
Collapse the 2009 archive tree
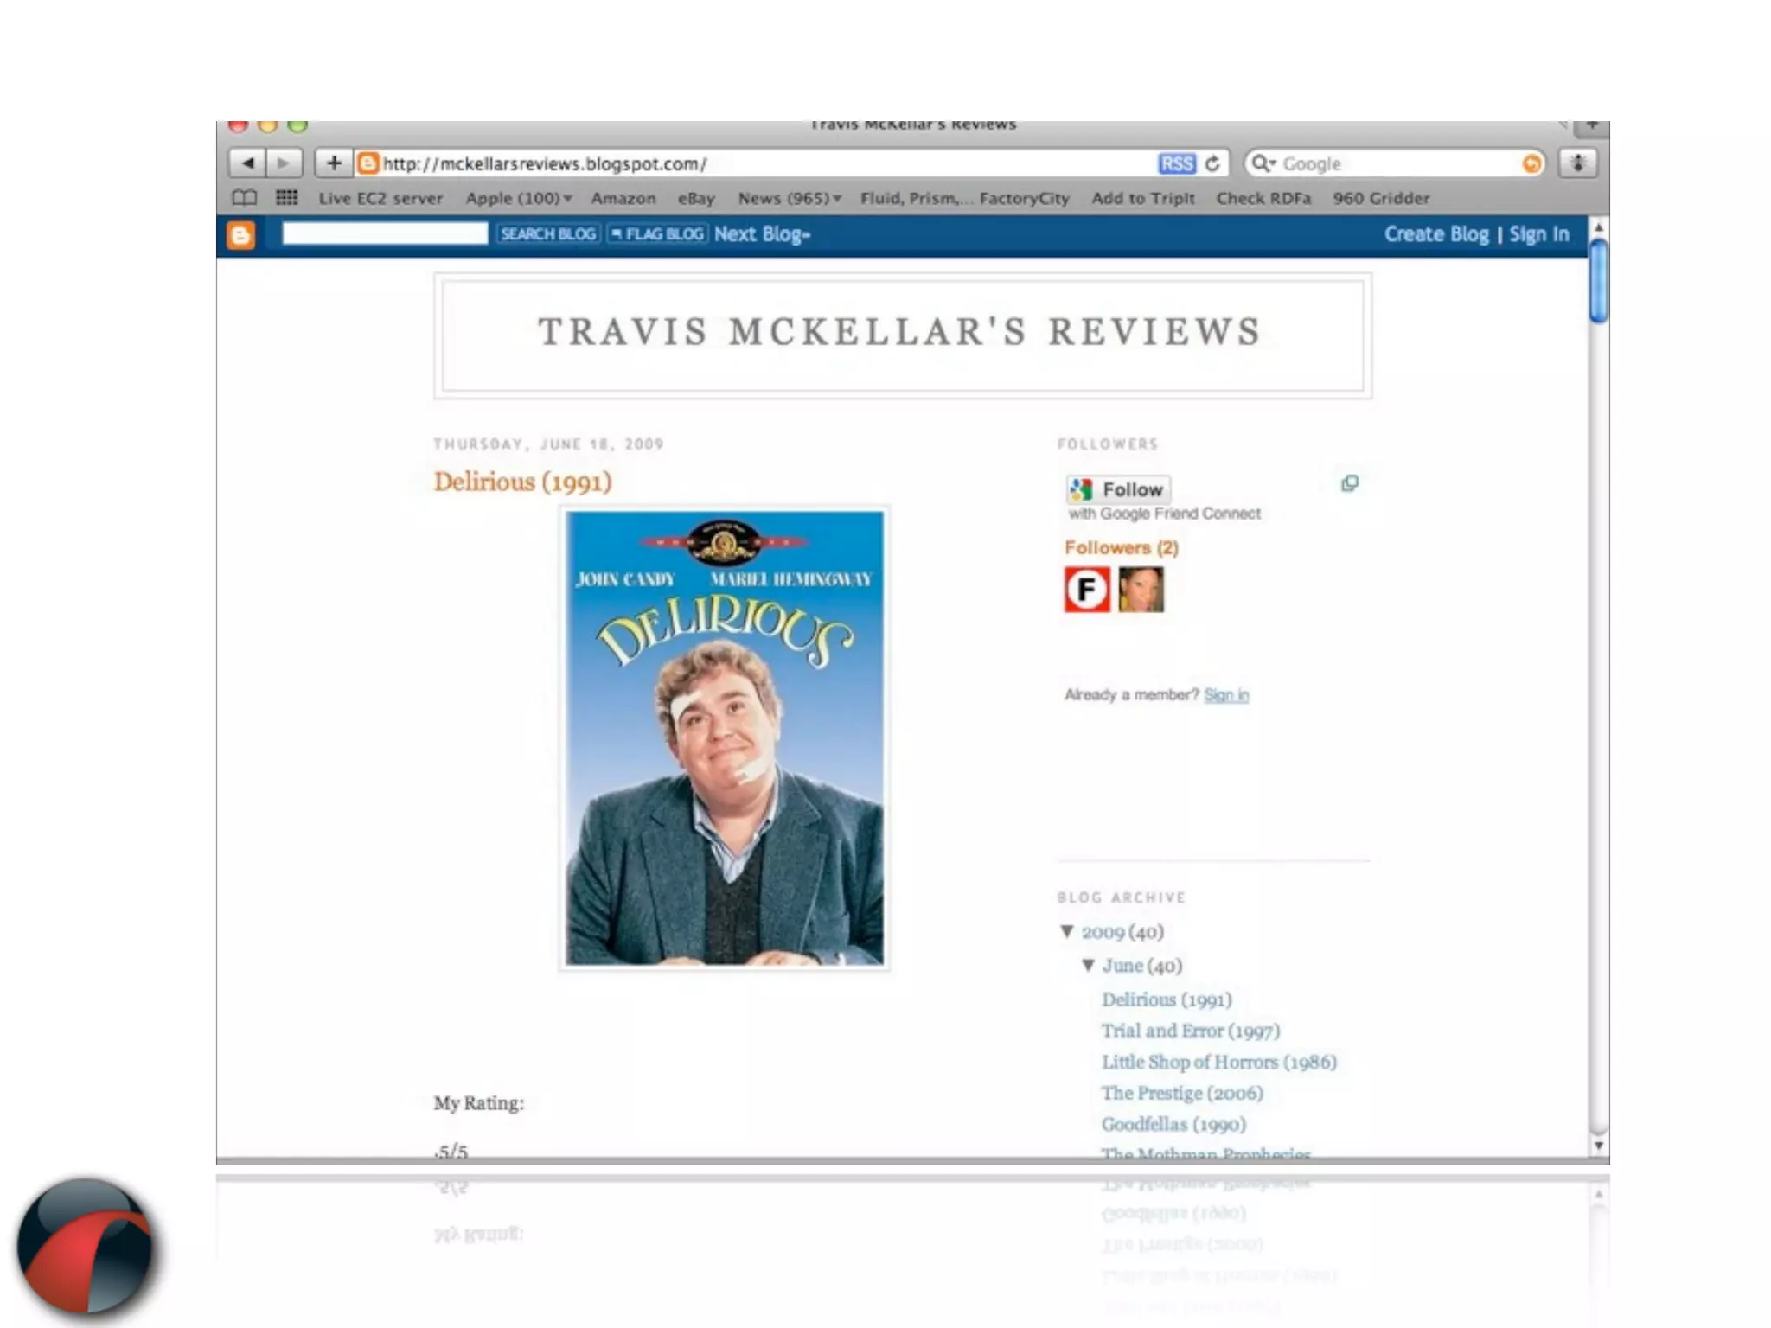[x=1067, y=931]
